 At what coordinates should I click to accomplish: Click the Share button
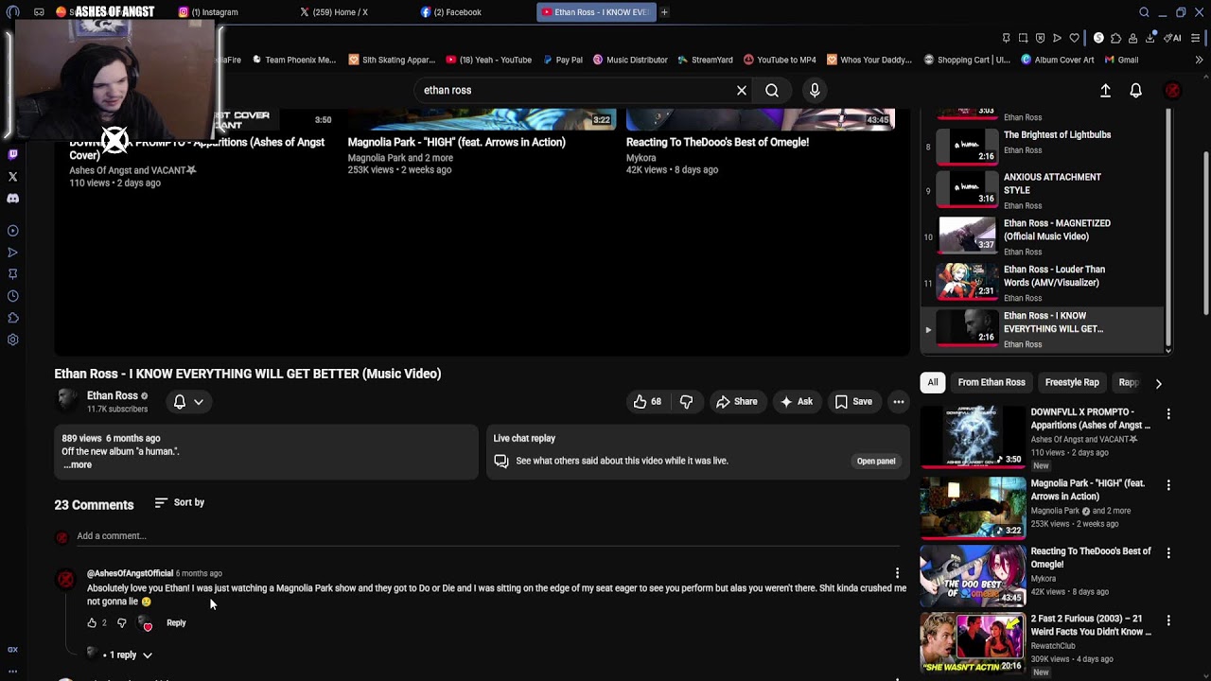736,402
